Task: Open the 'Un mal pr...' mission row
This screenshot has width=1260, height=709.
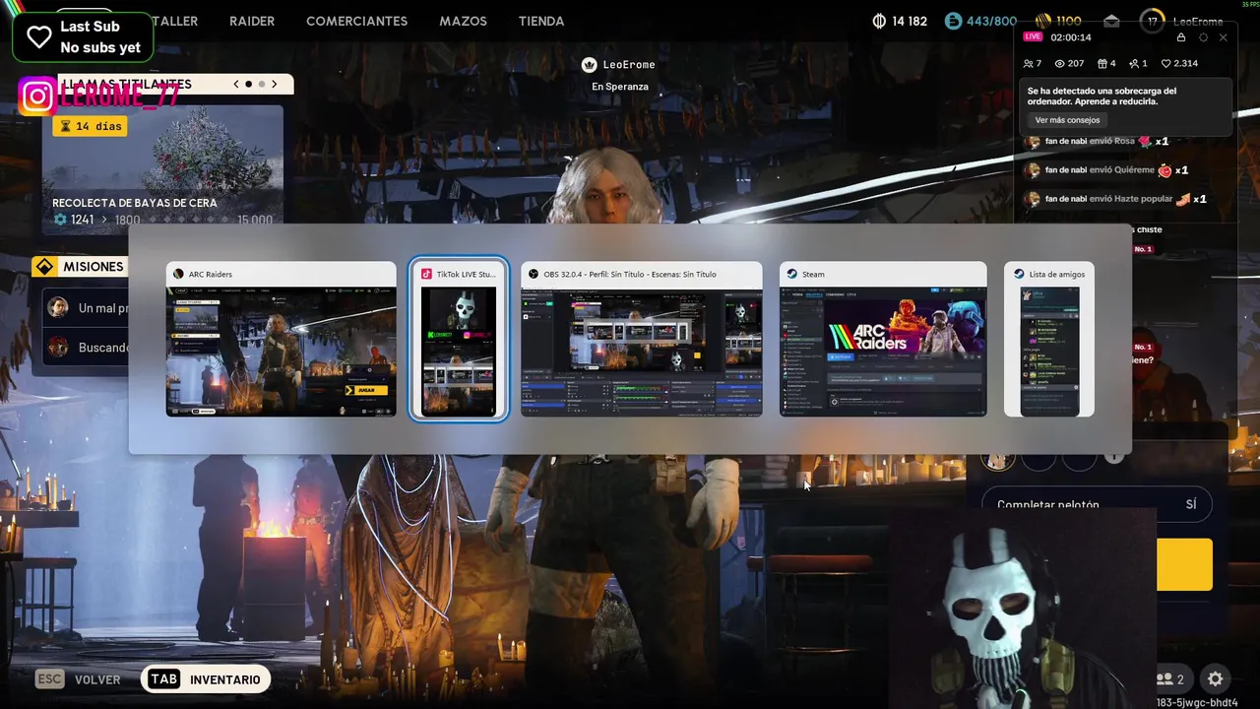Action: 87,308
